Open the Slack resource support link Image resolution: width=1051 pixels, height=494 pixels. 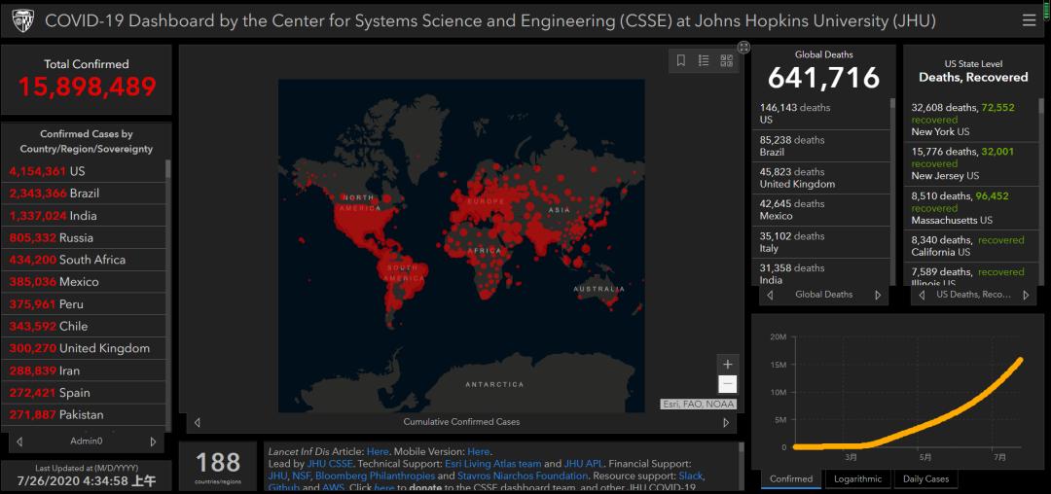tap(691, 476)
